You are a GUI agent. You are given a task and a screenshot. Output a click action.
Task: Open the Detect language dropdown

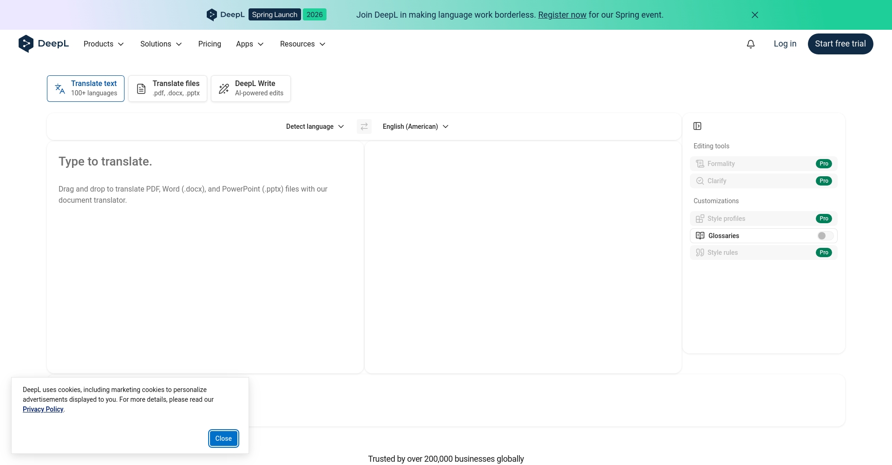(315, 126)
